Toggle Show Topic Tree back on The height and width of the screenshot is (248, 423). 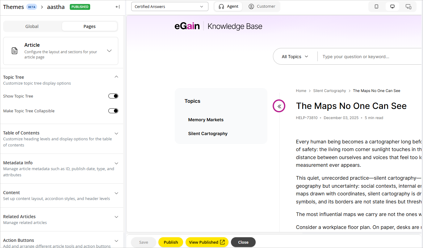tap(113, 96)
